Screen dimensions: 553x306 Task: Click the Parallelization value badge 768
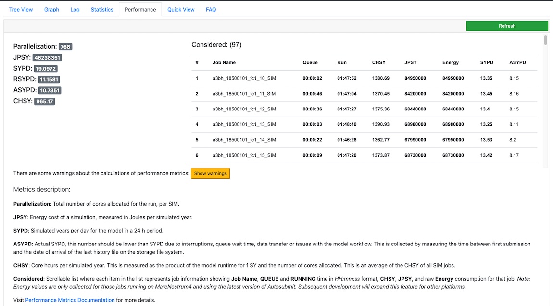(65, 47)
